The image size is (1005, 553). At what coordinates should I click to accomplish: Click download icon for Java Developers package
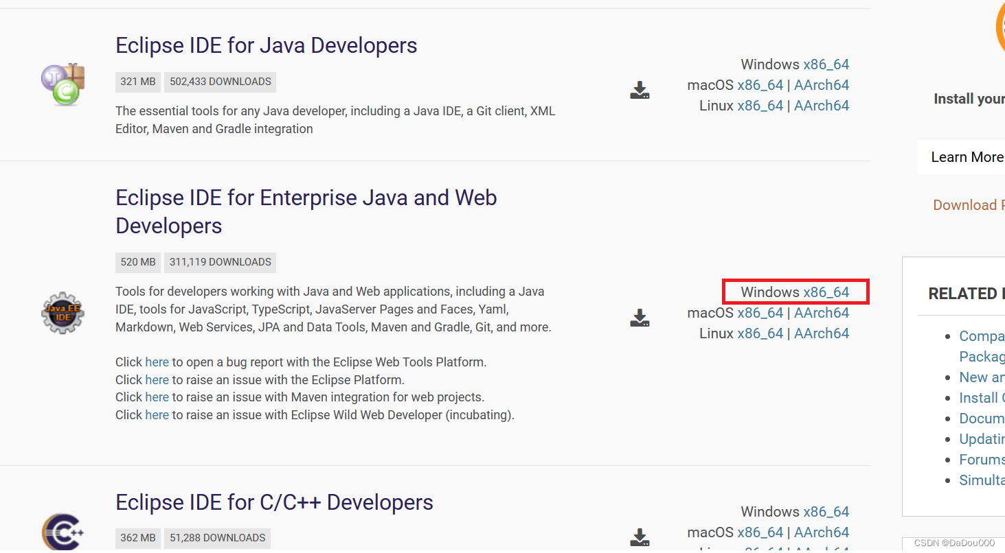tap(640, 91)
